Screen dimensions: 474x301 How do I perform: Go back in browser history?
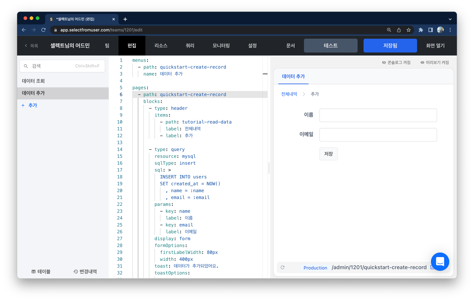tap(24, 30)
